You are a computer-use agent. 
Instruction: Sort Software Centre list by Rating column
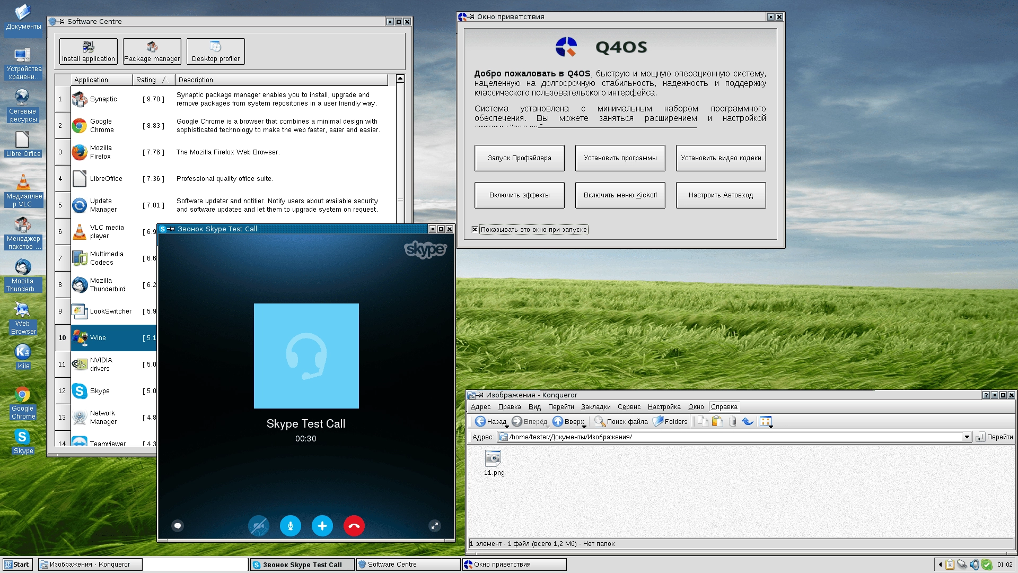click(154, 80)
